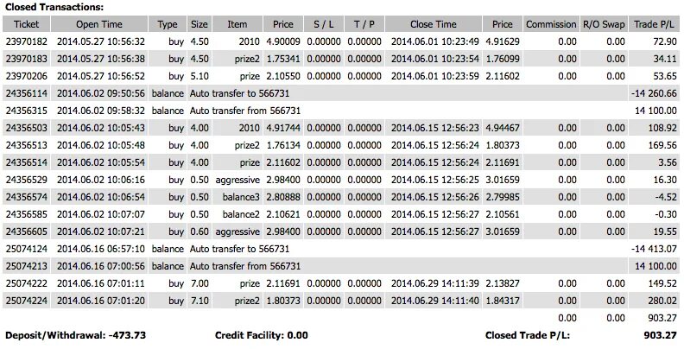Screen dimensions: 684x349
Task: Click the size 7.10 cell
Action: click(199, 301)
